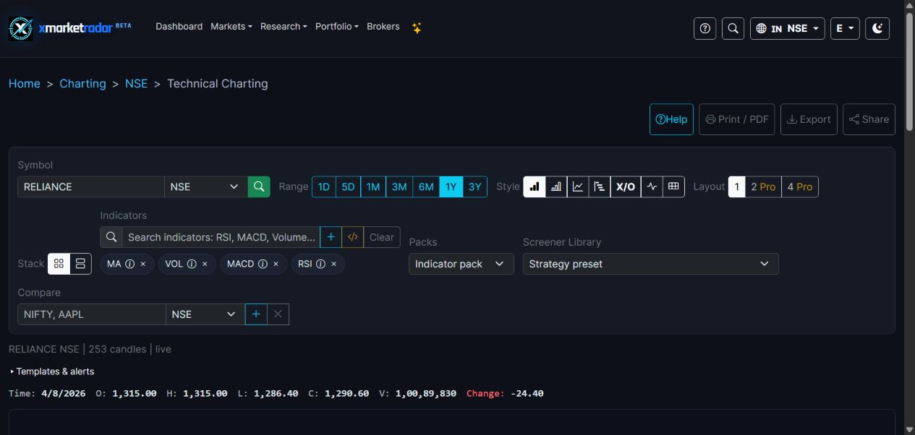Open Strategy preset dropdown
915x435 pixels.
click(x=650, y=264)
